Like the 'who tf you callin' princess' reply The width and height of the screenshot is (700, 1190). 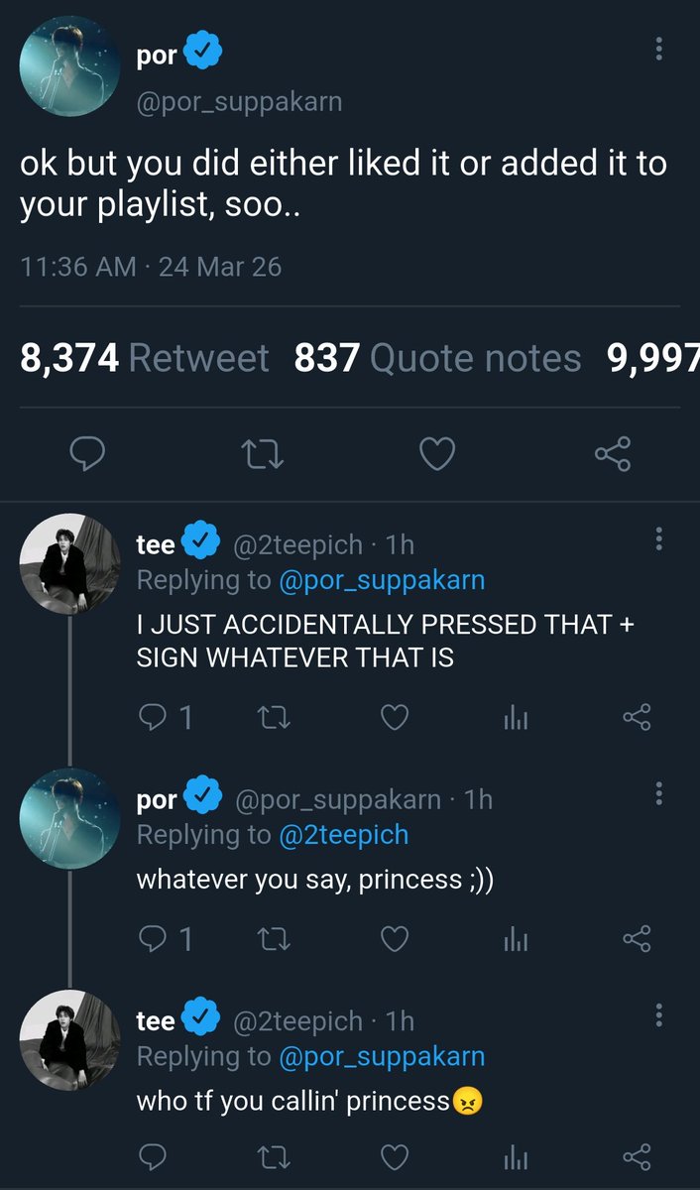click(395, 1156)
